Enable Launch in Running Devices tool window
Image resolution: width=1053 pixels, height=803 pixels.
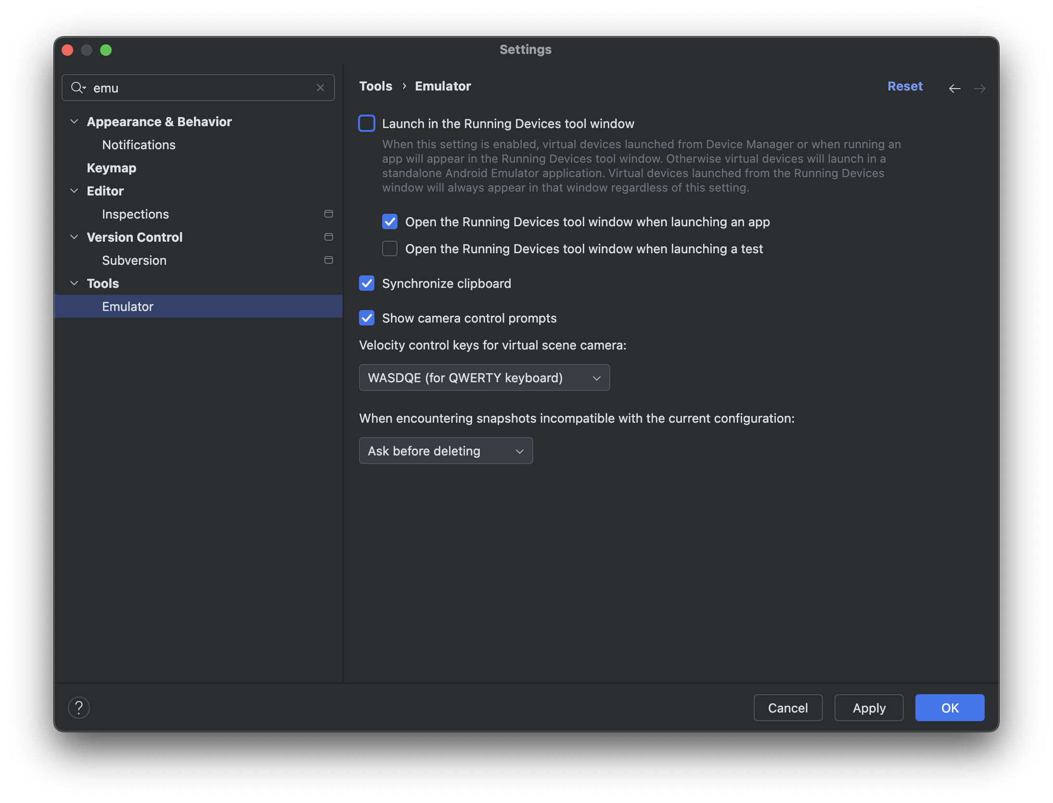tap(367, 124)
